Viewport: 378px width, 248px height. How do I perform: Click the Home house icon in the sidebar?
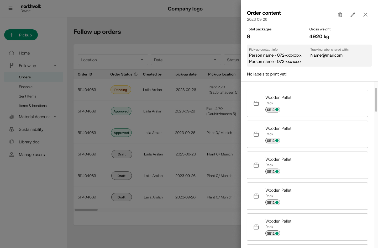coord(12,53)
